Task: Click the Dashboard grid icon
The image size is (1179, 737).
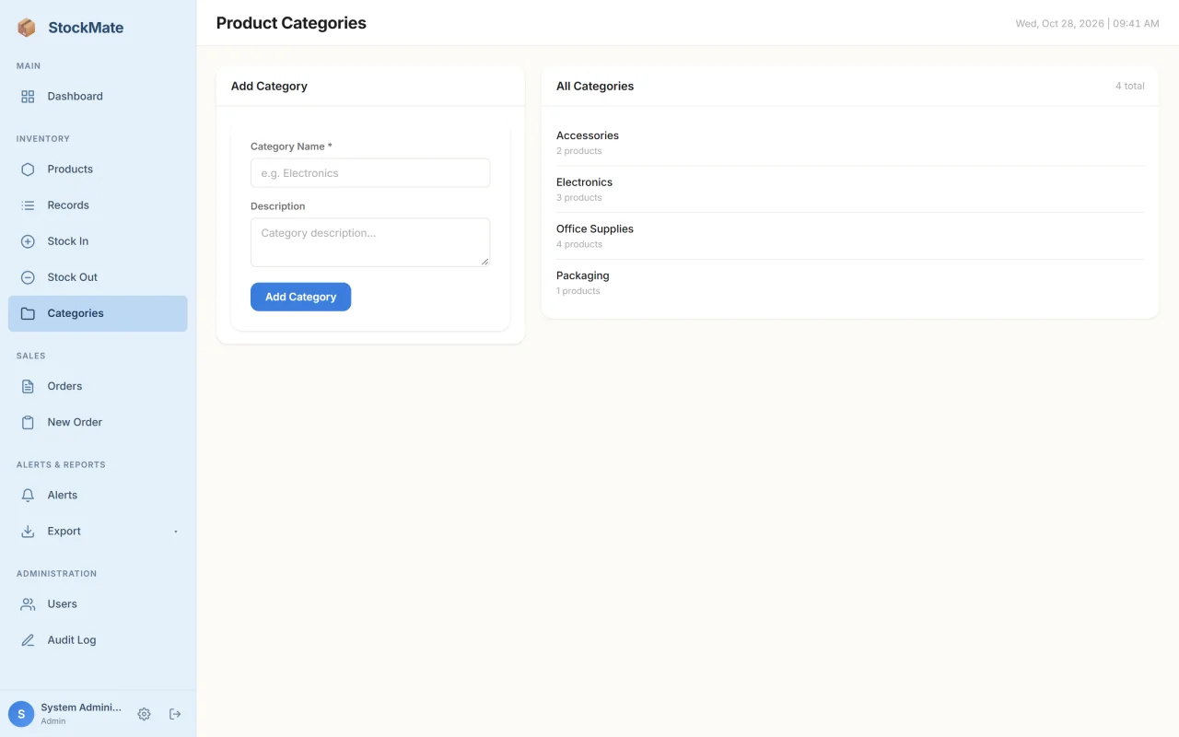Action: pos(28,96)
